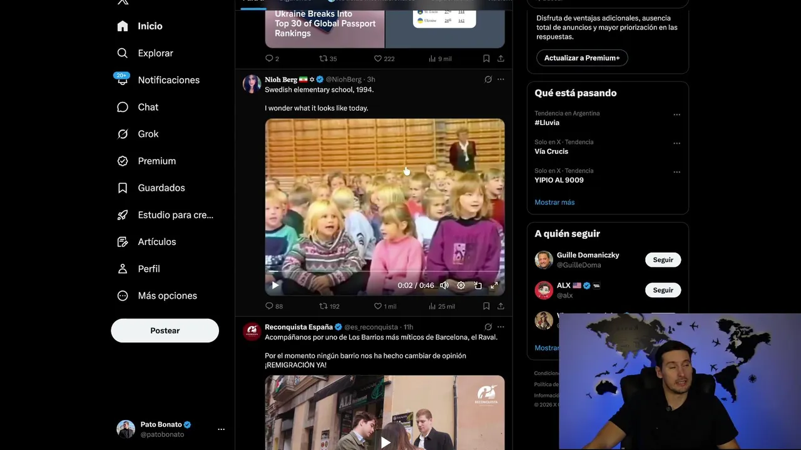Share the Ukraine passport post
This screenshot has width=801, height=450.
point(501,59)
